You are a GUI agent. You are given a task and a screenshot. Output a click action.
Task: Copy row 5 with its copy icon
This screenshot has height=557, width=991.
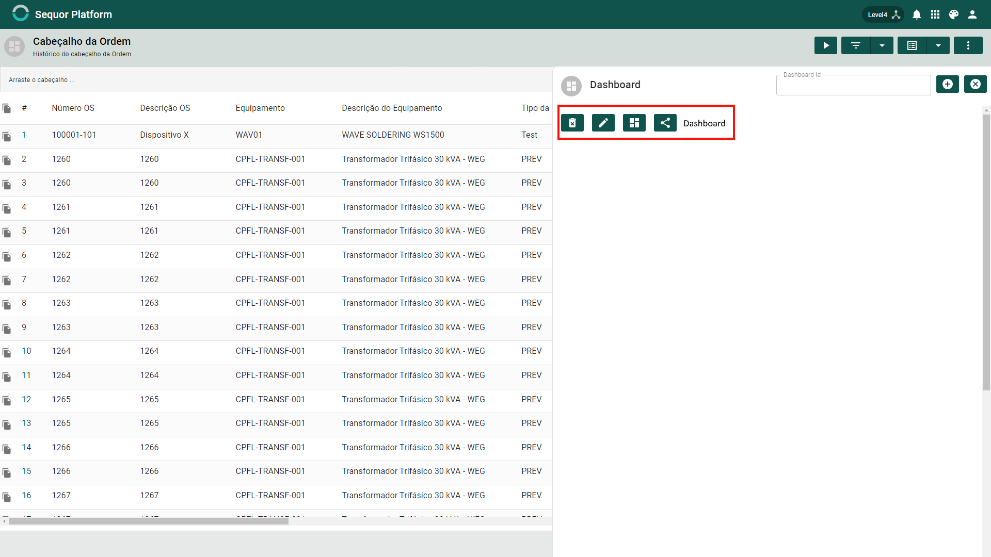(x=7, y=233)
